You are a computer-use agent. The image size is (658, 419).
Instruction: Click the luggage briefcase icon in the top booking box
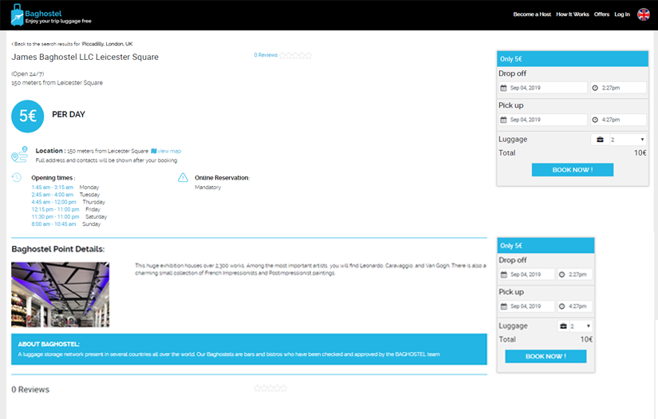[600, 140]
